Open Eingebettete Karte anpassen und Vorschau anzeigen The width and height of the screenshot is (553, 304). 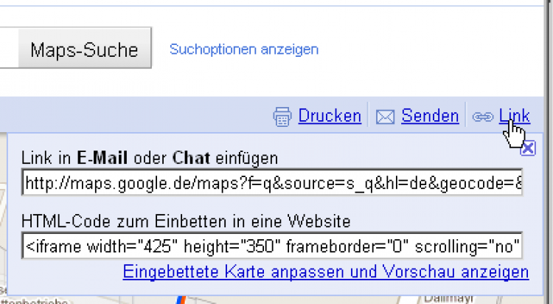point(326,272)
